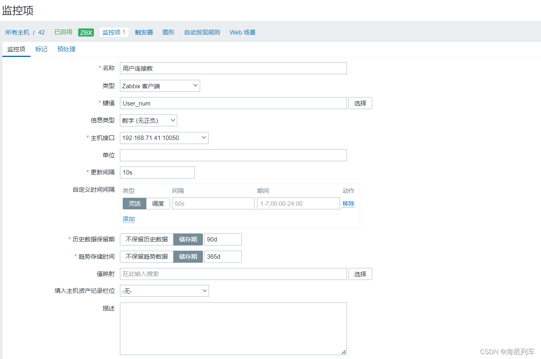This screenshot has width=541, height=359.
Task: Switch to the 监控项 form tab
Action: point(16,49)
